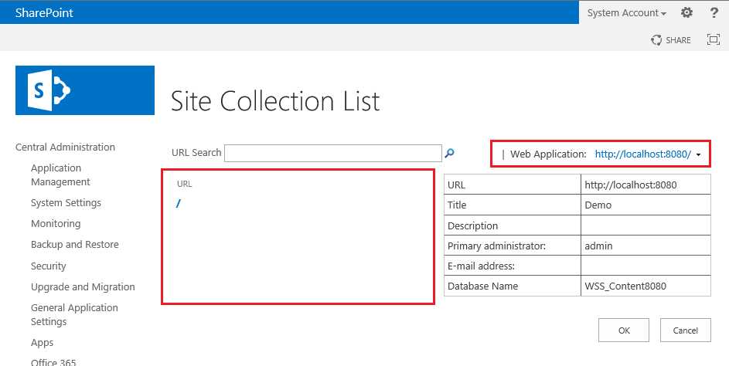The height and width of the screenshot is (366, 729).
Task: Expand the Web Application selector arrow
Action: pyautogui.click(x=698, y=154)
